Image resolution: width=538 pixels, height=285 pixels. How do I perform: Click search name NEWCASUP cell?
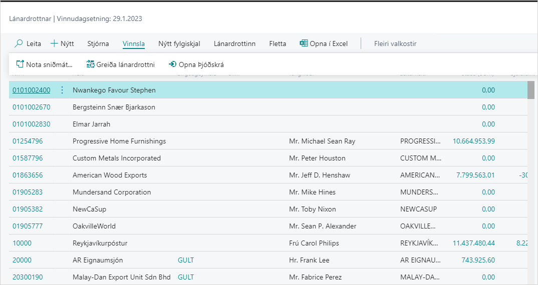click(419, 209)
